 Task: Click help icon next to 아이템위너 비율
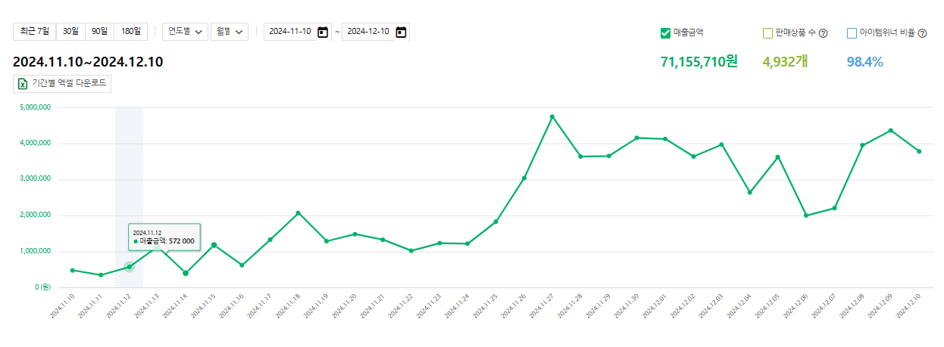click(x=922, y=33)
